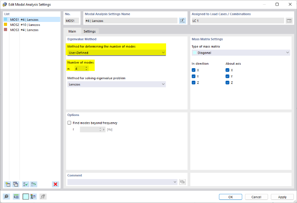Click the object info icon in bottom toolbar
Viewport: 297px width, 203px height.
(33, 197)
